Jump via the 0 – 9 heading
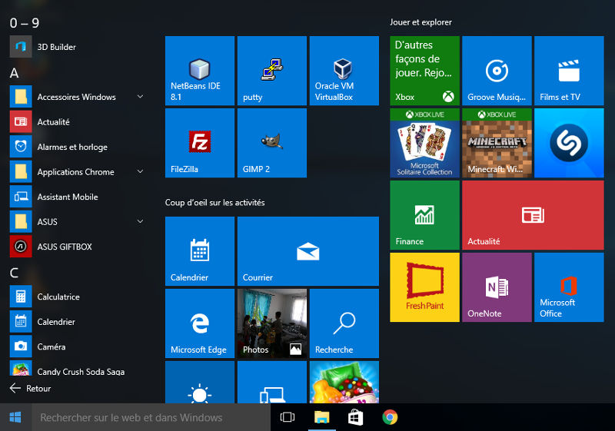Screen dimensions: 615x431 click(25, 23)
